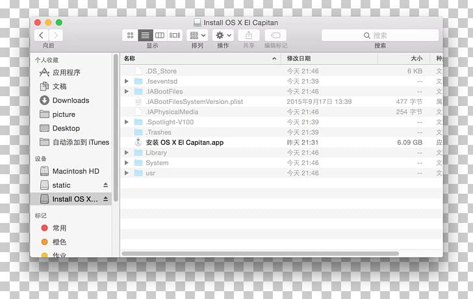The image size is (473, 299).
Task: Select .IABootFilesSystemVersion.plist file
Action: [x=282, y=101]
